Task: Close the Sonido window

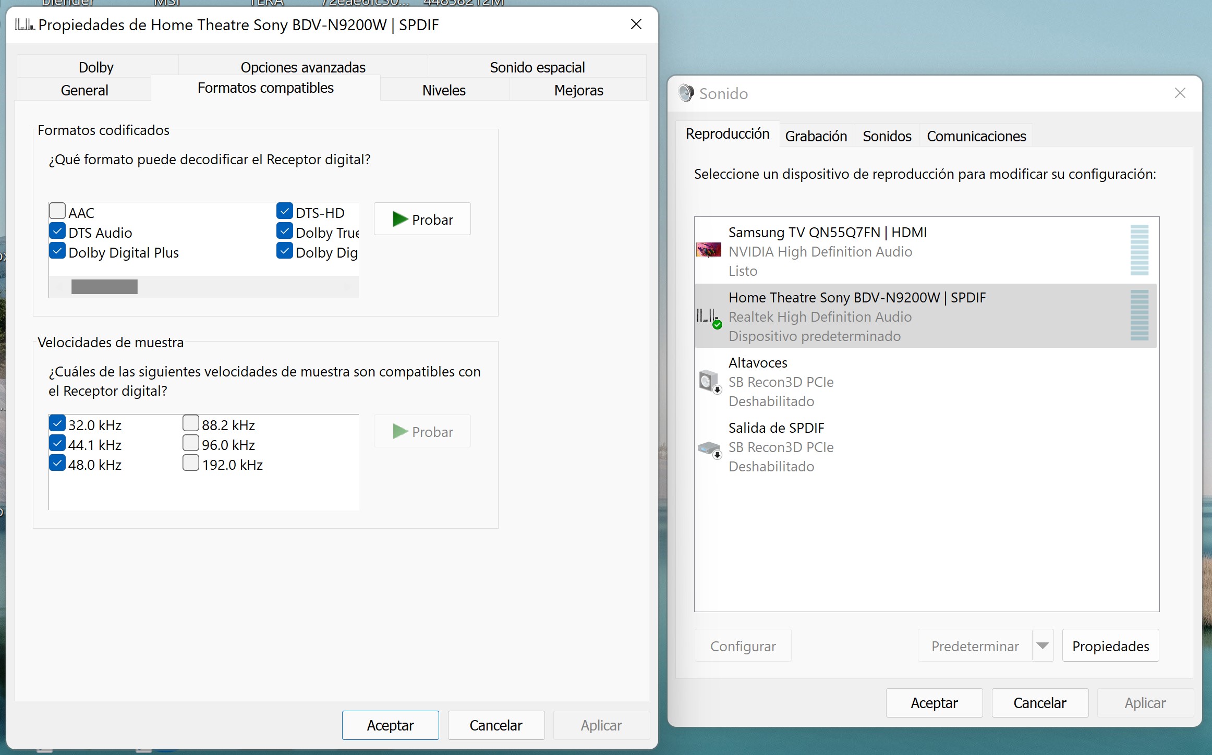Action: (x=1180, y=93)
